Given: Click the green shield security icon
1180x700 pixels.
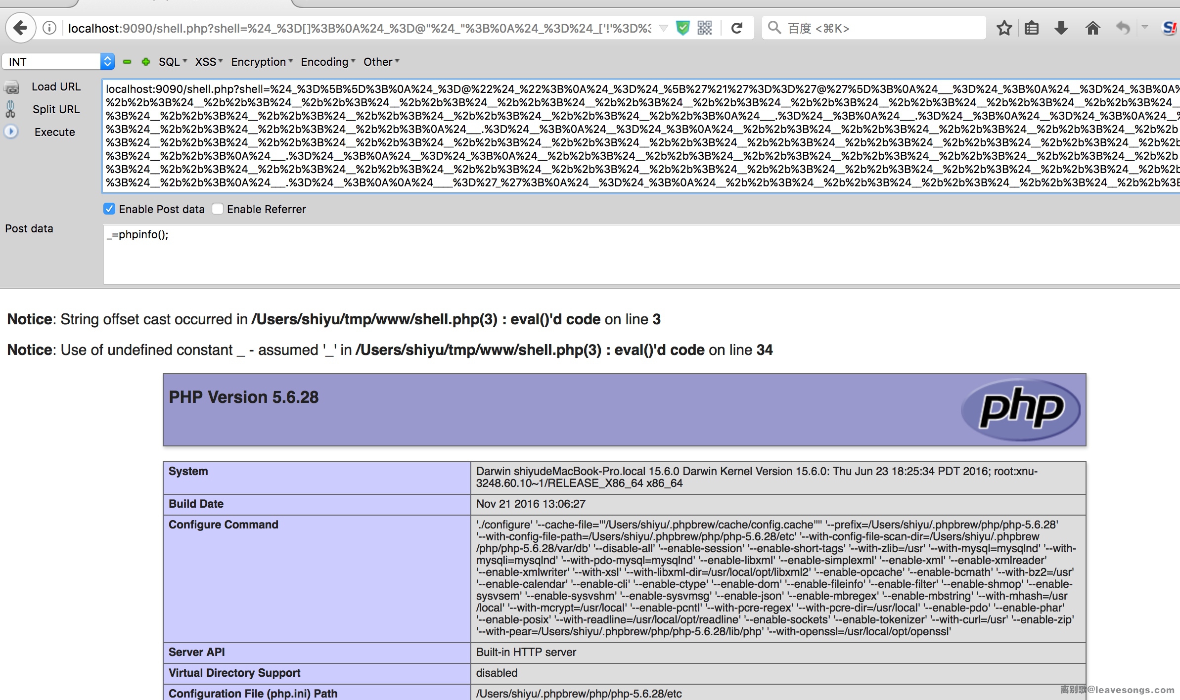Looking at the screenshot, I should tap(683, 28).
